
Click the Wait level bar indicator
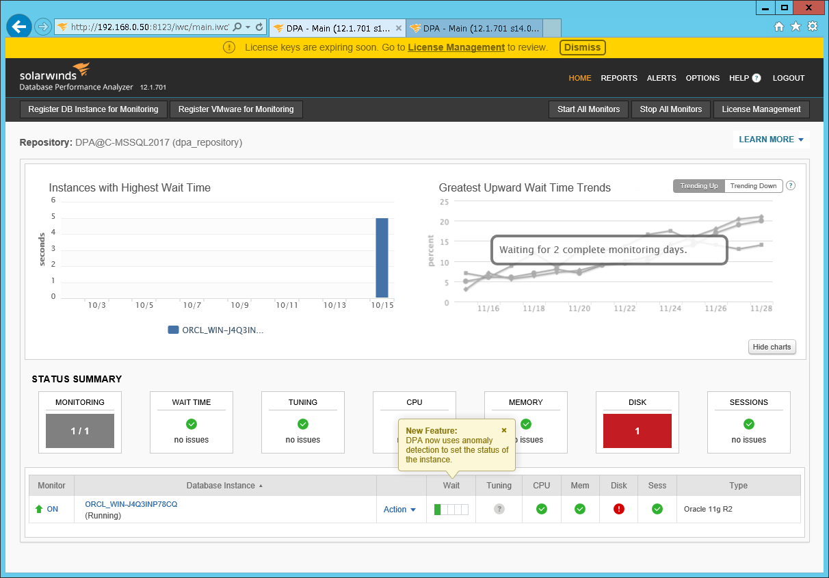450,509
